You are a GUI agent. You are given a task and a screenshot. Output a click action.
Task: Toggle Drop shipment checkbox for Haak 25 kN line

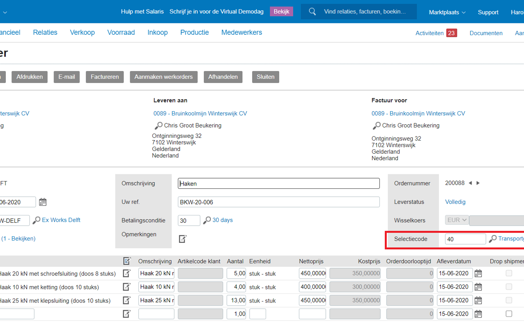click(509, 300)
